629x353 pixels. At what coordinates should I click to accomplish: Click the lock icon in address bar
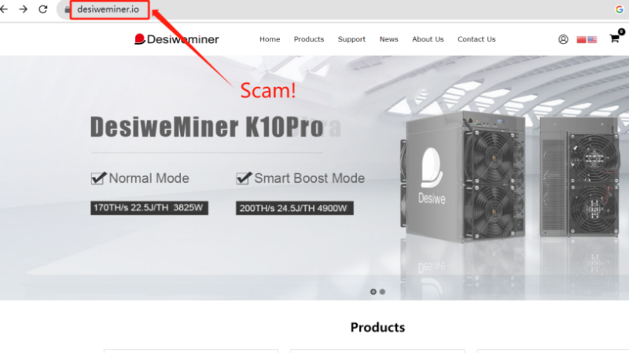coord(67,9)
